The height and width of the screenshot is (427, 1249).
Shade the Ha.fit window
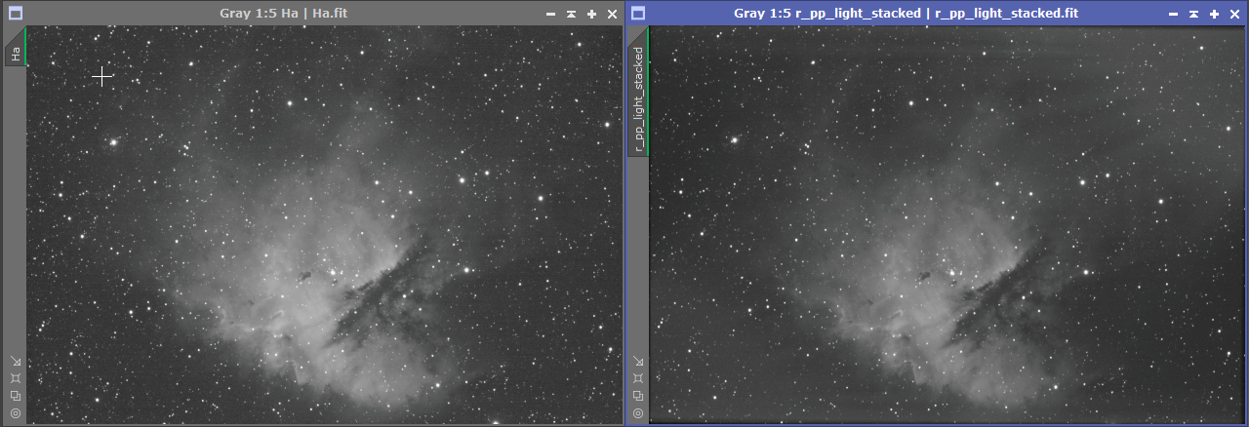pos(572,15)
